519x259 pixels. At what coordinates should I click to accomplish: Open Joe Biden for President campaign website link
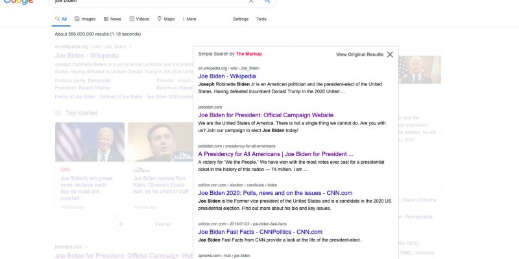[x=265, y=115]
